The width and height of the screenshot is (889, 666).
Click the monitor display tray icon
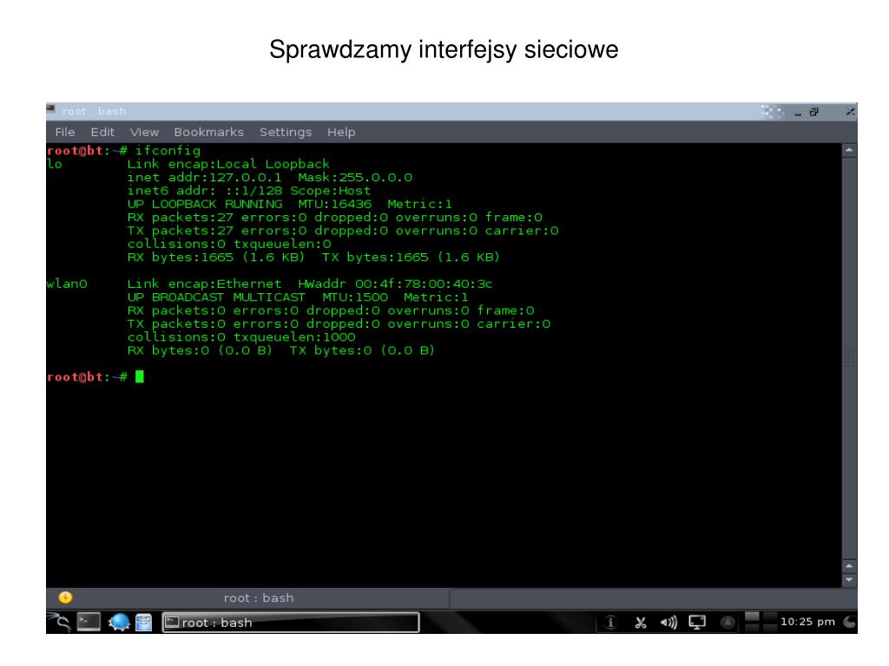pyautogui.click(x=697, y=623)
